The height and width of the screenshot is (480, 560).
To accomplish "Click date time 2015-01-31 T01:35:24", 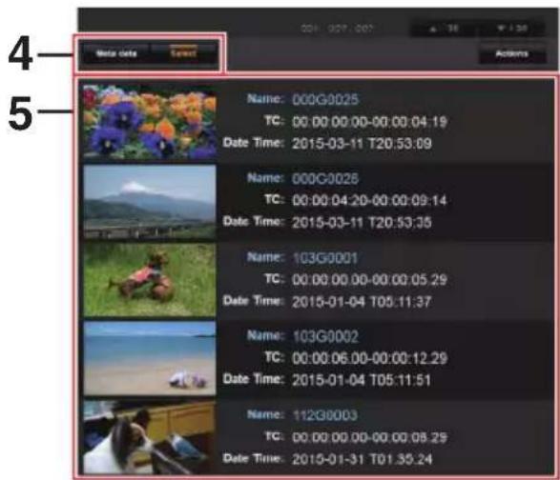I will 363,460.
